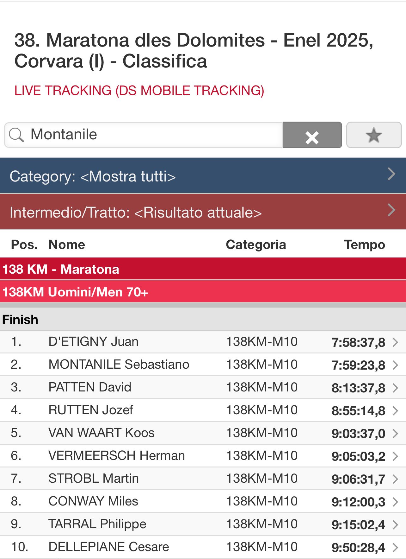Click the Tempo column header
The width and height of the screenshot is (406, 559).
[x=364, y=245]
